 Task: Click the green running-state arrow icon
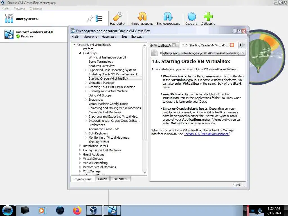click(18, 36)
